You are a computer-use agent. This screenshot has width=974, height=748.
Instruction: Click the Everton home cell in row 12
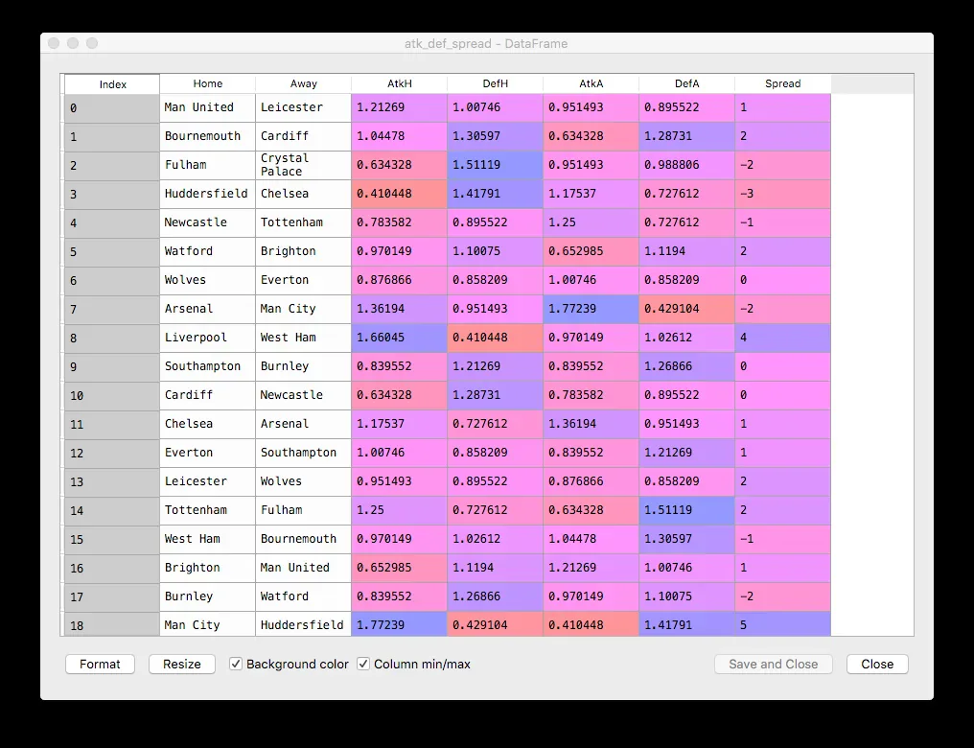[x=207, y=453]
